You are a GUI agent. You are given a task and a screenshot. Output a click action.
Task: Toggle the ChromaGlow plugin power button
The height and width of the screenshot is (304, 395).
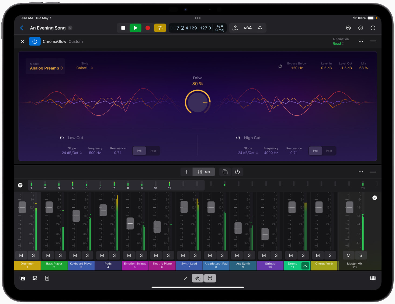tap(35, 41)
